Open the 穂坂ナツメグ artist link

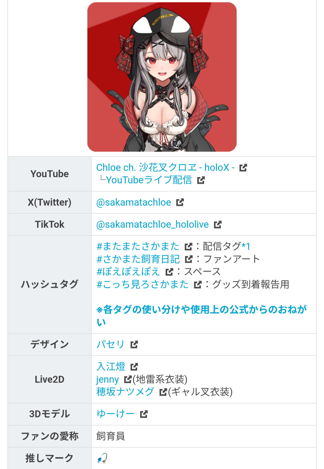click(x=125, y=392)
